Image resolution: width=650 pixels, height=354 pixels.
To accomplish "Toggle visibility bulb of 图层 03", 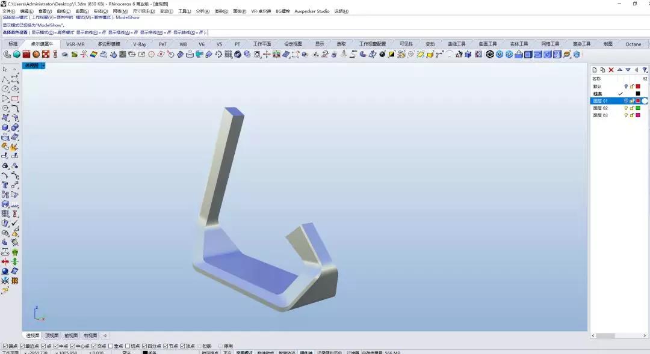I will [626, 115].
